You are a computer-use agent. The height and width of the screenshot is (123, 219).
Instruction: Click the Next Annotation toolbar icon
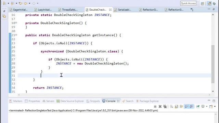point(4,3)
